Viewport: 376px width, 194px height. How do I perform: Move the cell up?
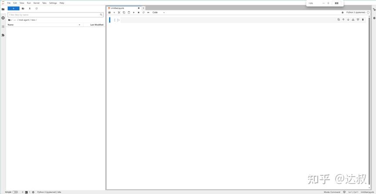(343, 20)
